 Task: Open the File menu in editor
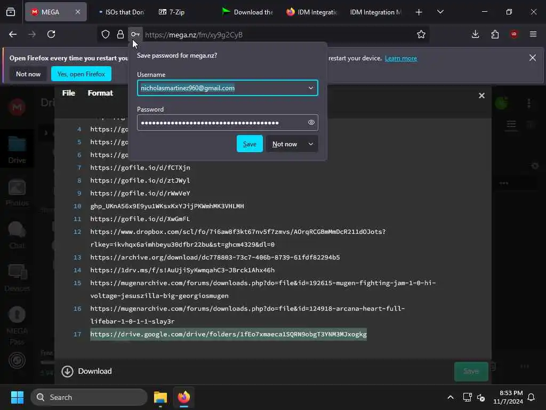pyautogui.click(x=69, y=93)
